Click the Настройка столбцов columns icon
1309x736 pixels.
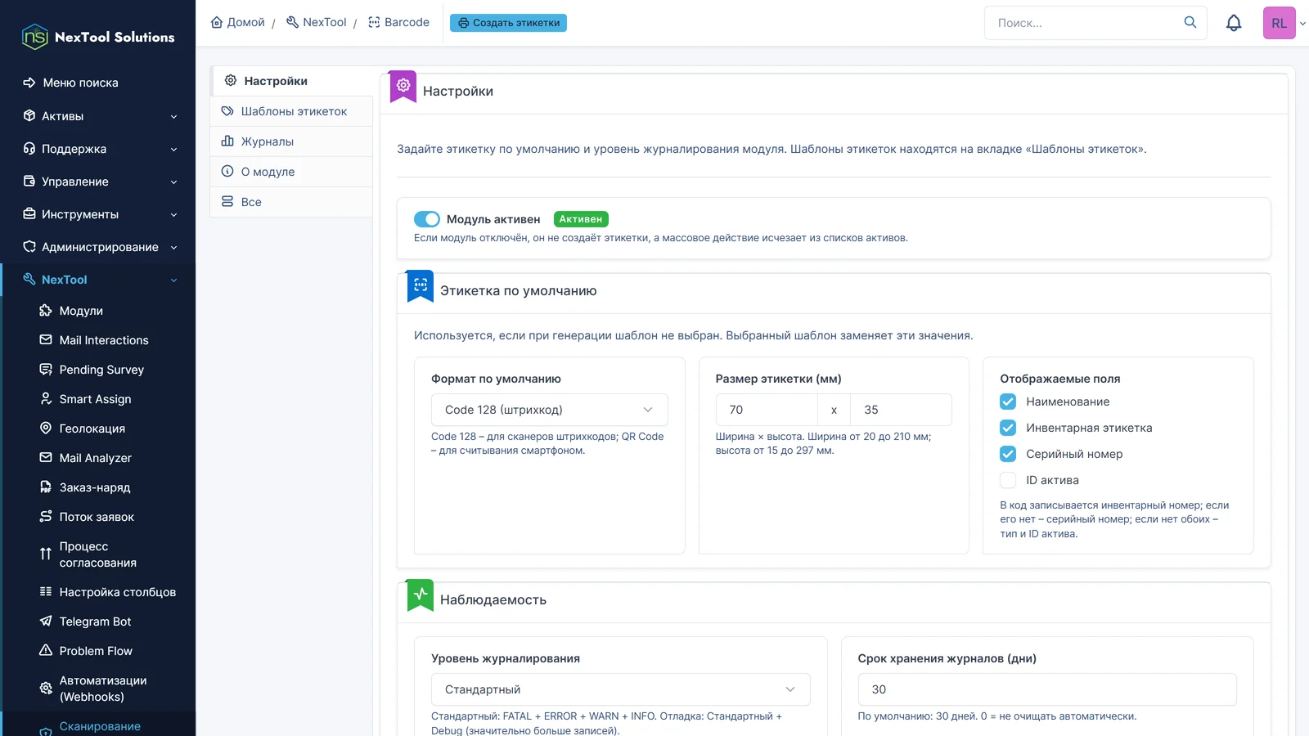pyautogui.click(x=46, y=592)
